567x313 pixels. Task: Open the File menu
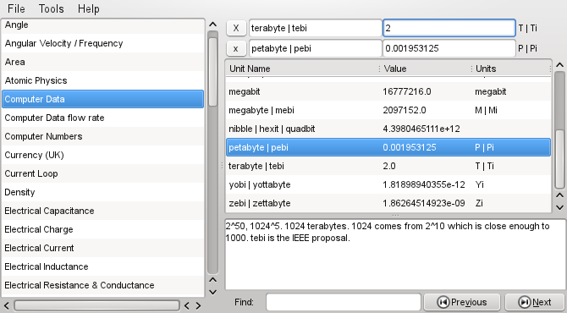[x=16, y=8]
